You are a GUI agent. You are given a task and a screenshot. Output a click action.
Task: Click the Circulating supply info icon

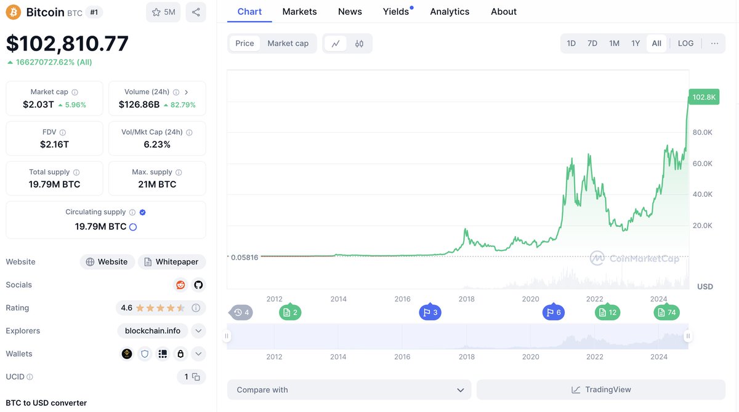(132, 212)
